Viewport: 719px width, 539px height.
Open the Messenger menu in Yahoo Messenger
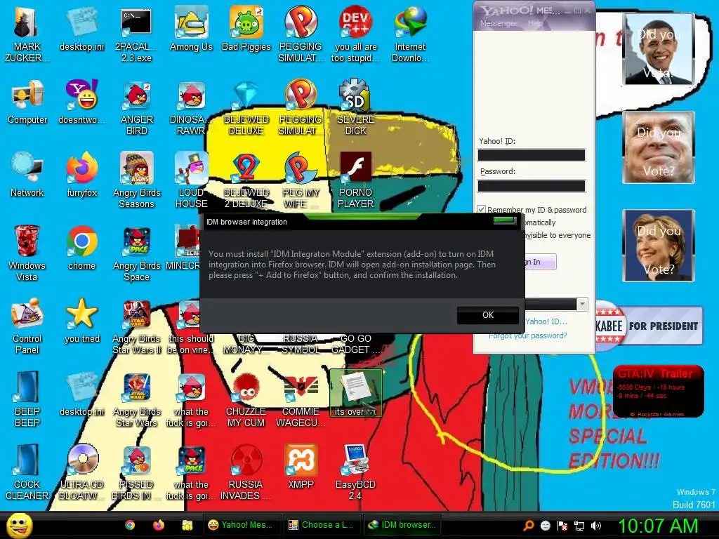[498, 23]
